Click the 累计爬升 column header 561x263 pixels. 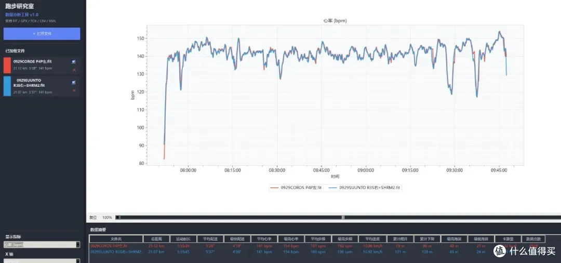pos(400,239)
